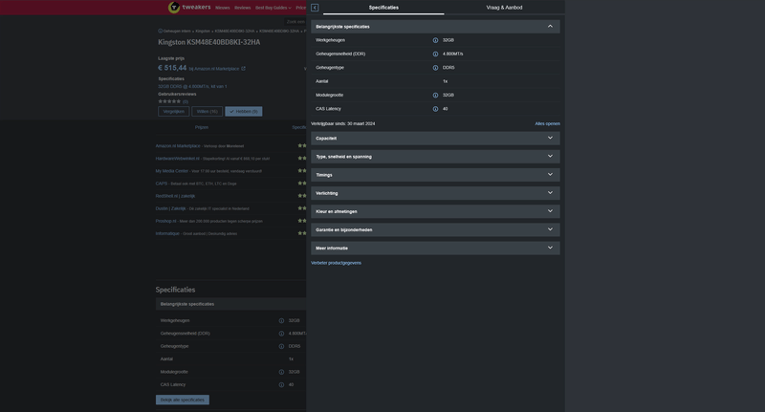Click external link icon after Amazon.nl Marketplace
This screenshot has width=765, height=412.
point(243,69)
